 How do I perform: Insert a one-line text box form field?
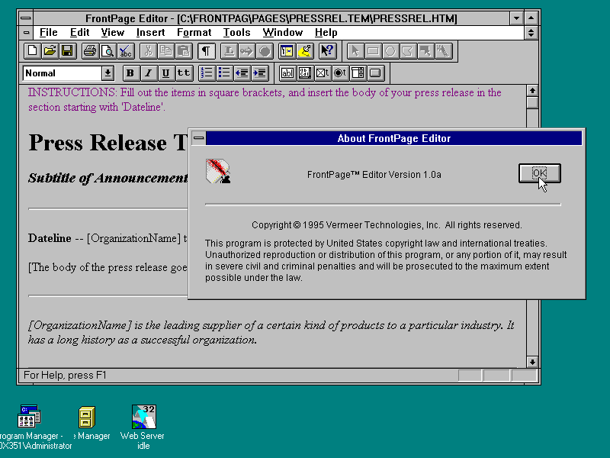pos(287,73)
